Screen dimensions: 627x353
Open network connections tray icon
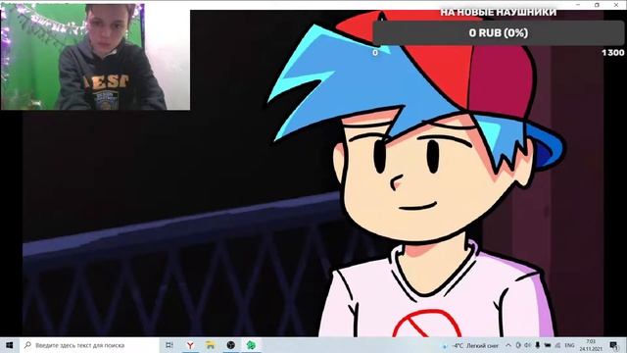pyautogui.click(x=557, y=345)
